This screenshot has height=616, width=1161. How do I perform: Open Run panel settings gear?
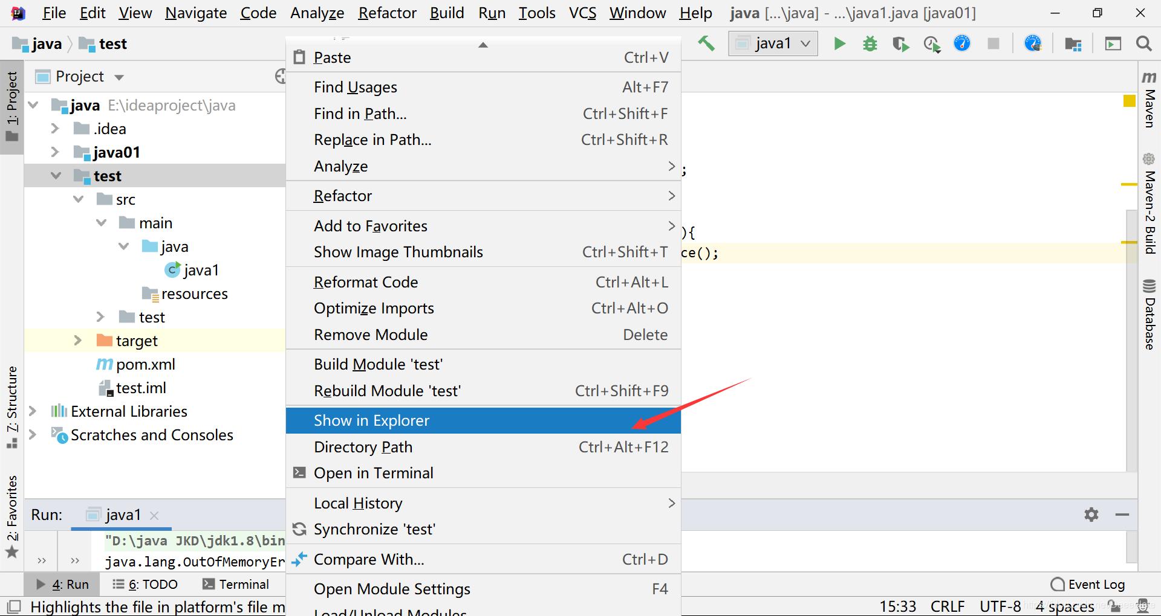[x=1091, y=515]
